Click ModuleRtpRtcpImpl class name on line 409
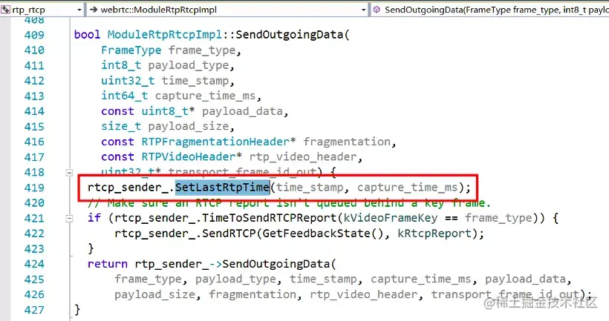This screenshot has width=609, height=321. pyautogui.click(x=164, y=35)
